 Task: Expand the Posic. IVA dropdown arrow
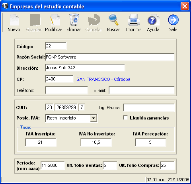tap(94, 118)
